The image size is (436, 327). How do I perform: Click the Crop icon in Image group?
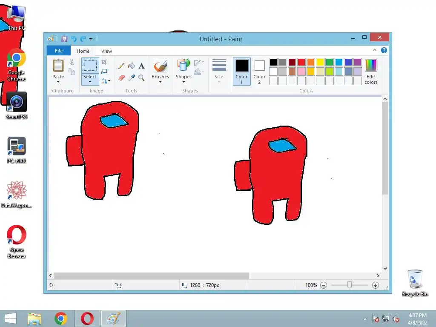(x=104, y=62)
